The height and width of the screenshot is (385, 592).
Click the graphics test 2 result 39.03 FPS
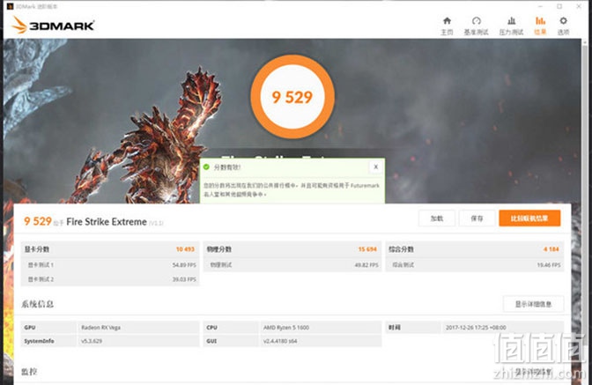(x=184, y=279)
